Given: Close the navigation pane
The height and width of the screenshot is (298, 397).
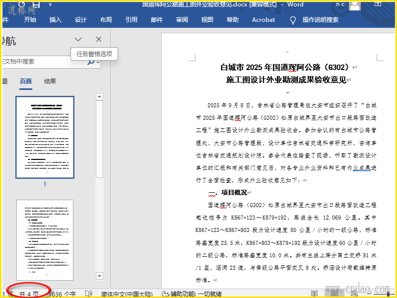Looking at the screenshot, I should 99,39.
